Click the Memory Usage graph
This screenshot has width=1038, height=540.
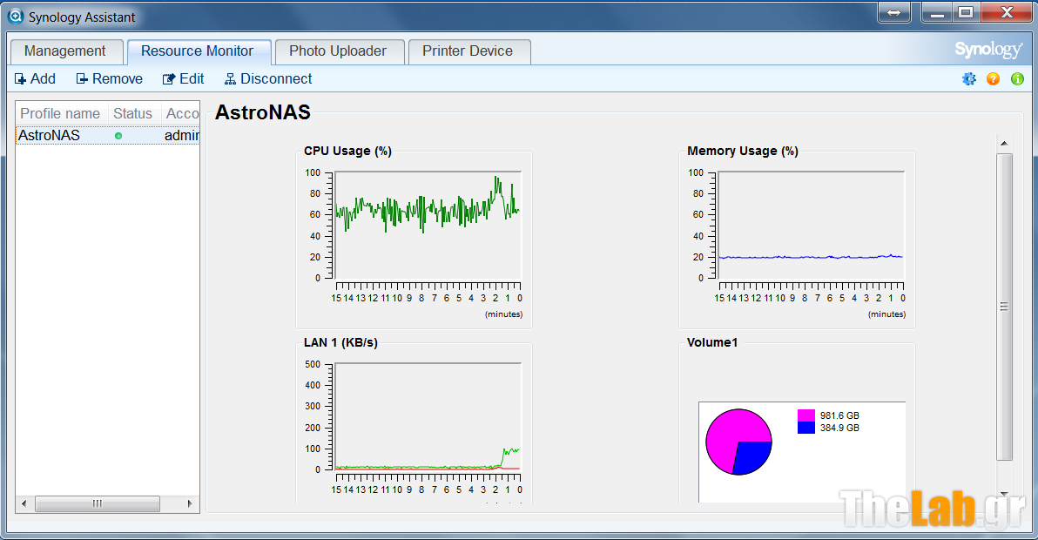pyautogui.click(x=811, y=225)
